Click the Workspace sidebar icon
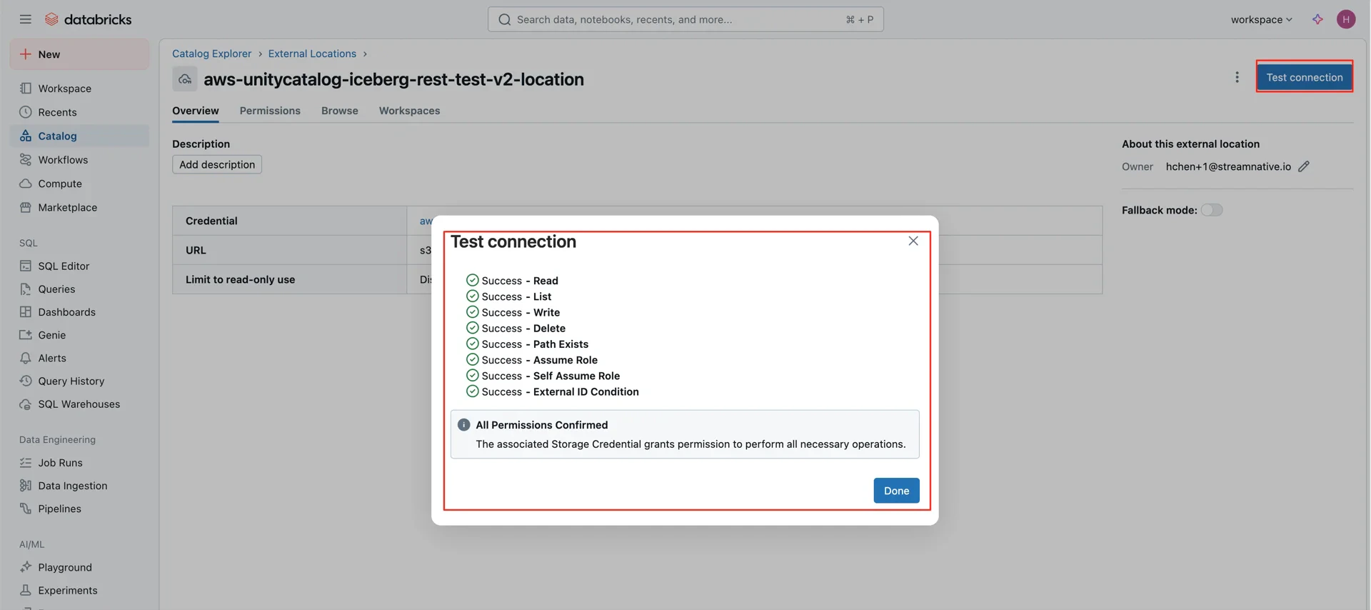Screen dimensions: 1371x610 point(26,89)
